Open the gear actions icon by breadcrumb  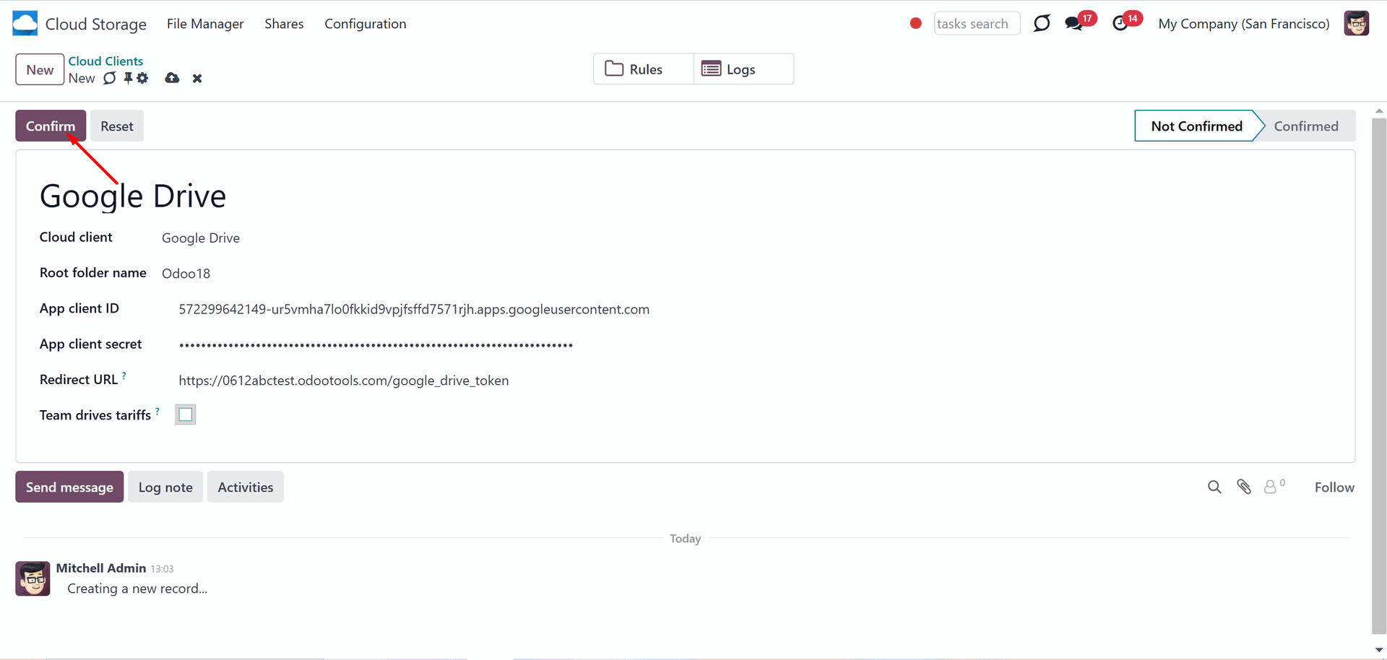142,78
